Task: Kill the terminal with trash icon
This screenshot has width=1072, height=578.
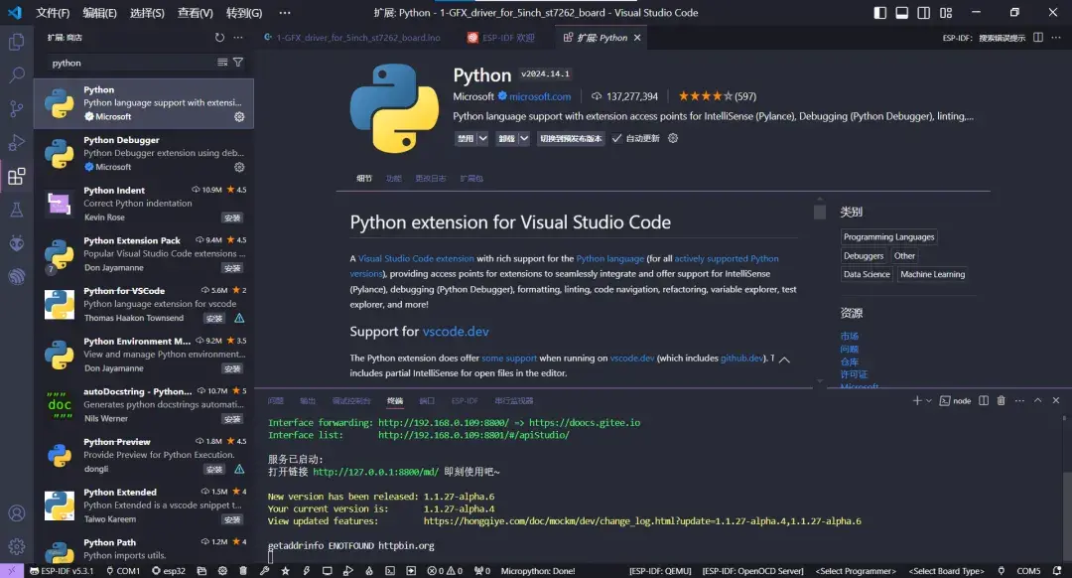Action: coord(1001,401)
